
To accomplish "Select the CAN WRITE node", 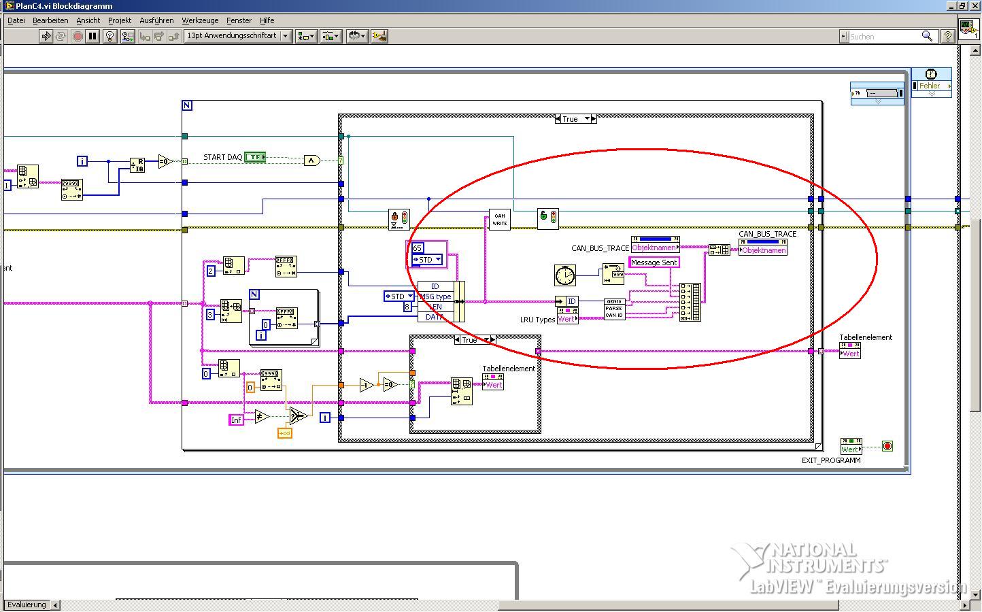I will tap(500, 220).
